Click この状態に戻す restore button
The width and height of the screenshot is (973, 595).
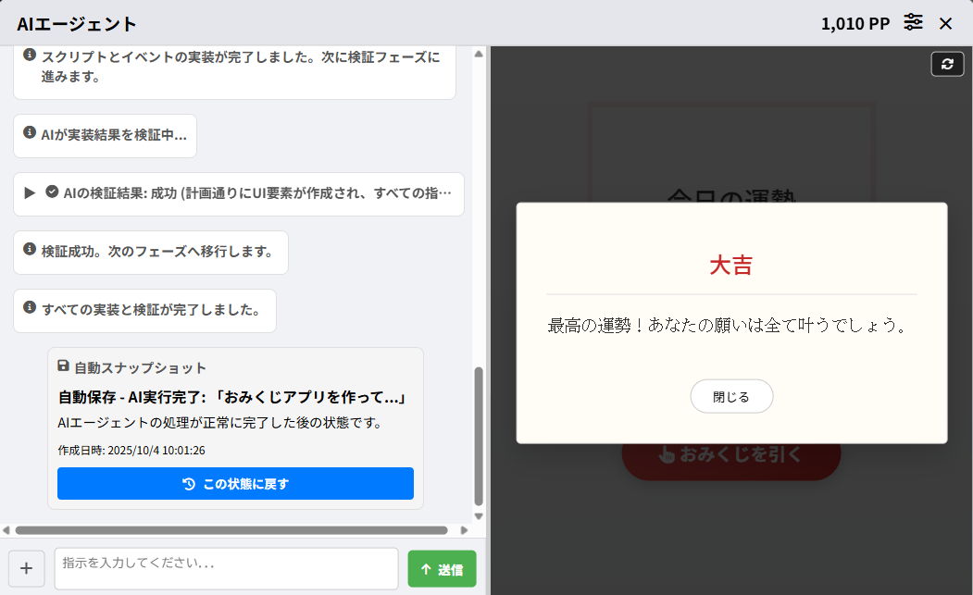click(x=235, y=484)
